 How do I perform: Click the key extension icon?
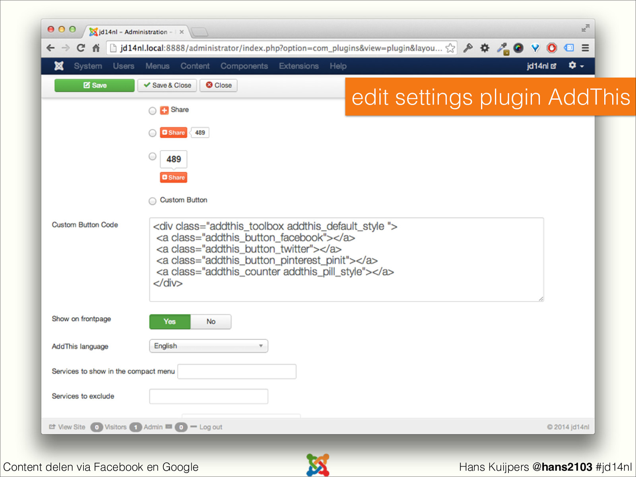point(468,48)
